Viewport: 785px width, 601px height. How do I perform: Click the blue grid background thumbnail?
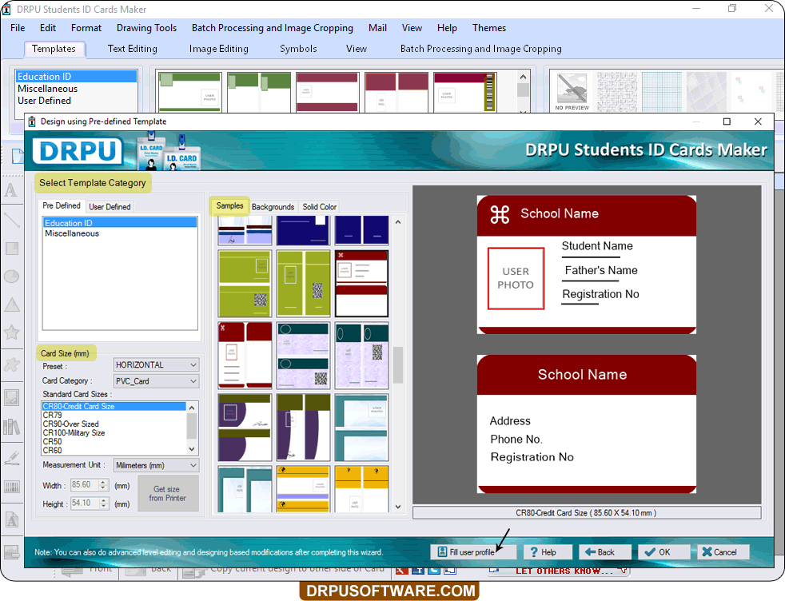(661, 92)
